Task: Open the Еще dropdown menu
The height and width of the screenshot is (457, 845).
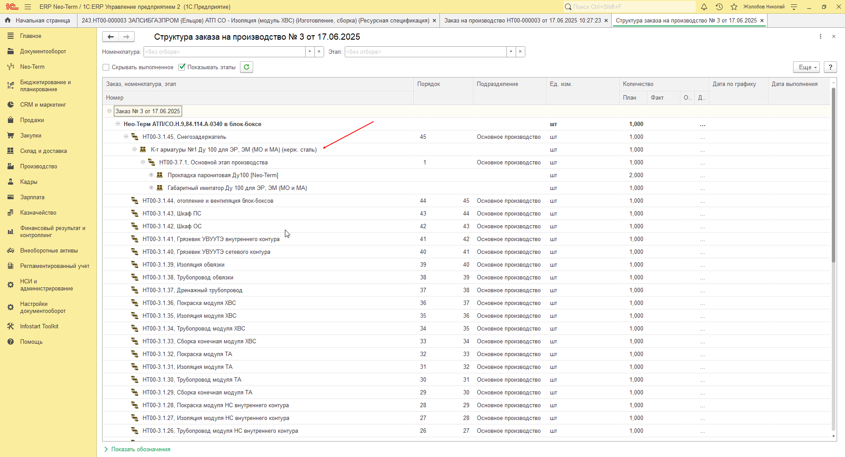Action: click(x=806, y=67)
